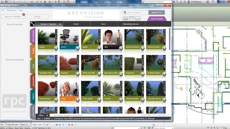Image resolution: width=230 pixels, height=129 pixels.
Task: Click the License button
Action: [x=37, y=16]
